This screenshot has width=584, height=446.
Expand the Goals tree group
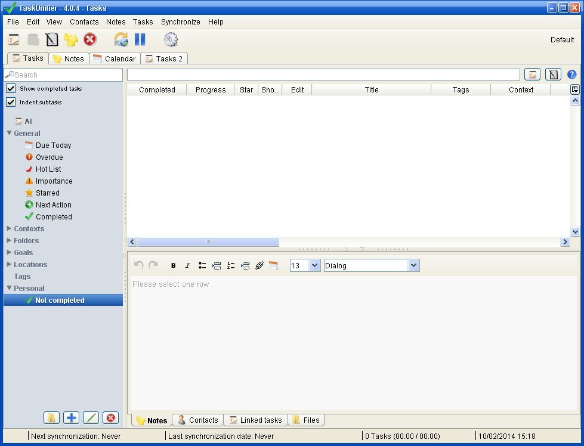coord(10,252)
